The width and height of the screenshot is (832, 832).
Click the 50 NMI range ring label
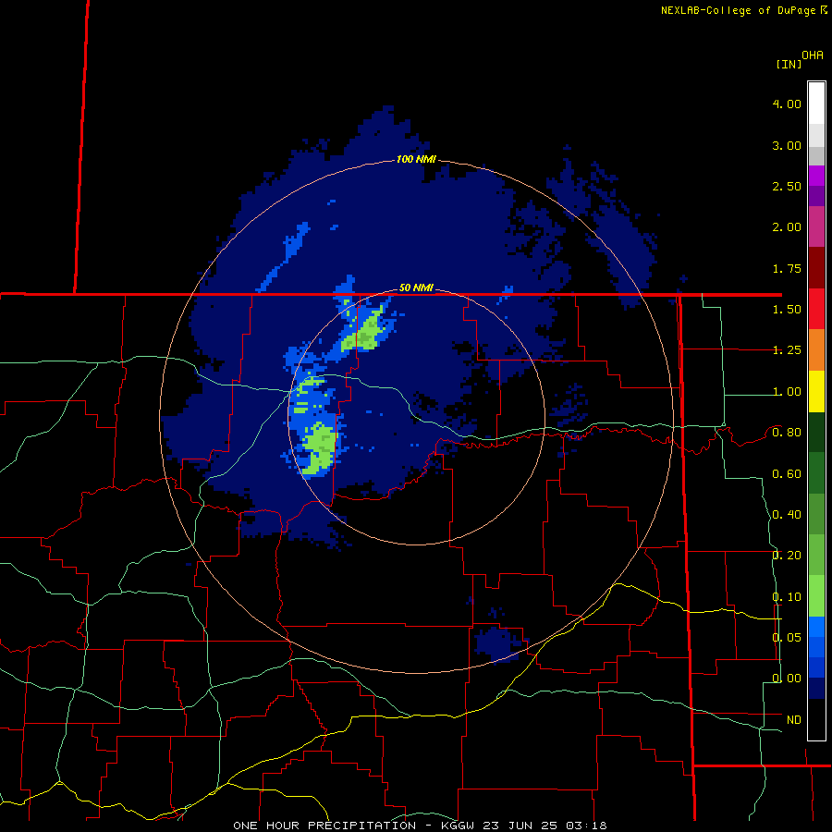tap(416, 288)
